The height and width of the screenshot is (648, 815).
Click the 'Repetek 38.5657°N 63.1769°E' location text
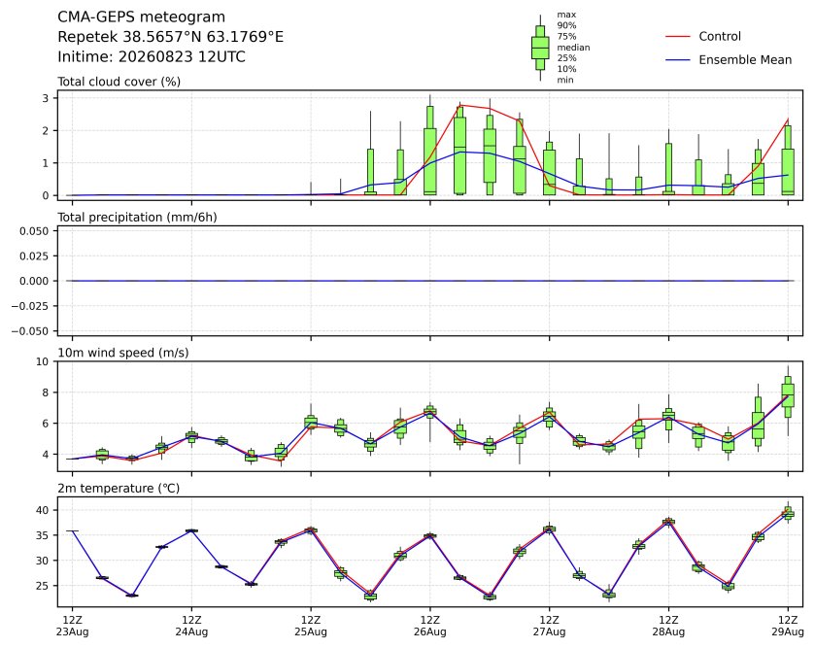pyautogui.click(x=171, y=37)
